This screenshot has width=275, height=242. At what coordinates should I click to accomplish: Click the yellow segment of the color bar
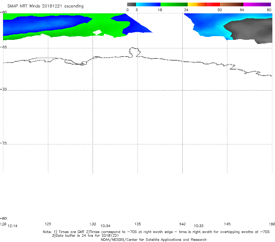192,4
